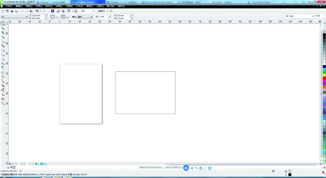Open the 布局(L) menu
326x178 pixels.
(x=39, y=6)
